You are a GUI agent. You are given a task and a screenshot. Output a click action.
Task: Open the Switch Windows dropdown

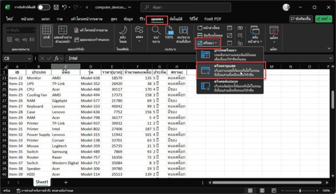pos(255,35)
